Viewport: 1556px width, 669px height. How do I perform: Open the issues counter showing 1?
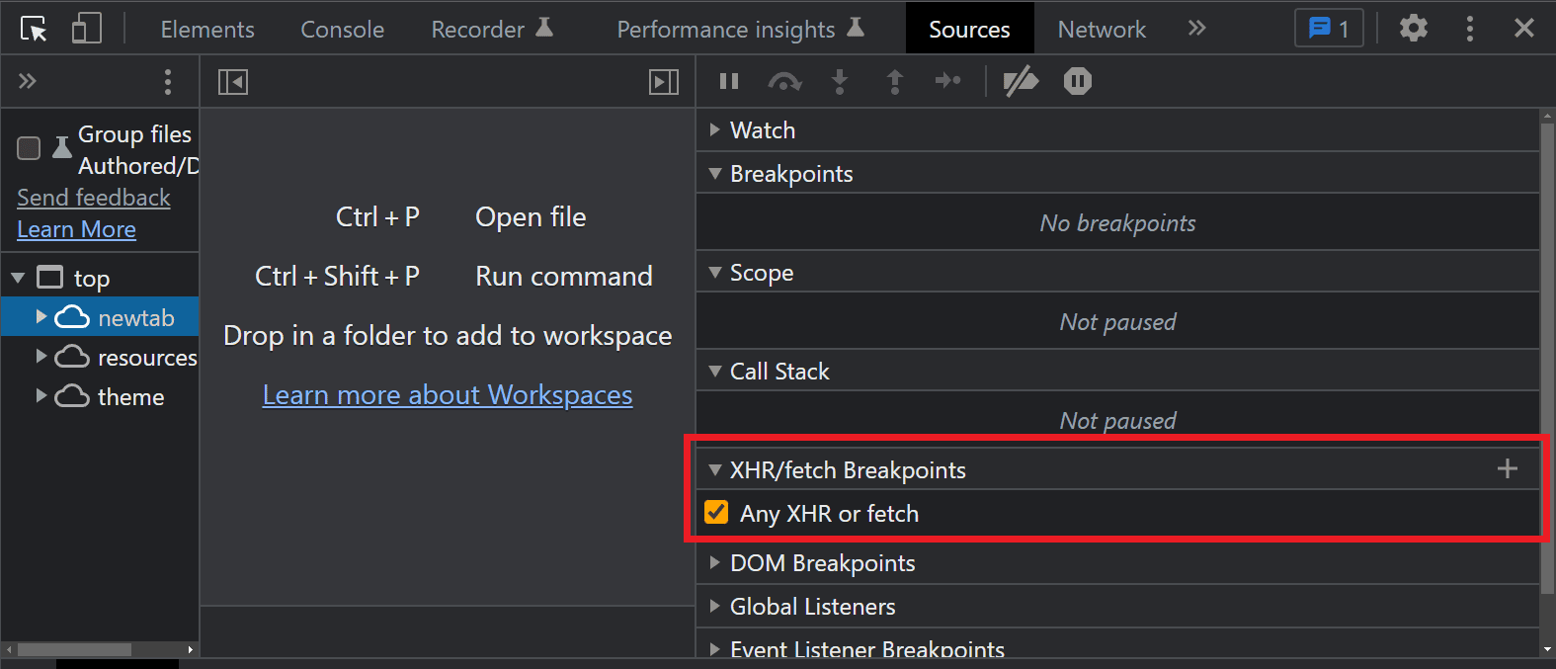tap(1329, 28)
